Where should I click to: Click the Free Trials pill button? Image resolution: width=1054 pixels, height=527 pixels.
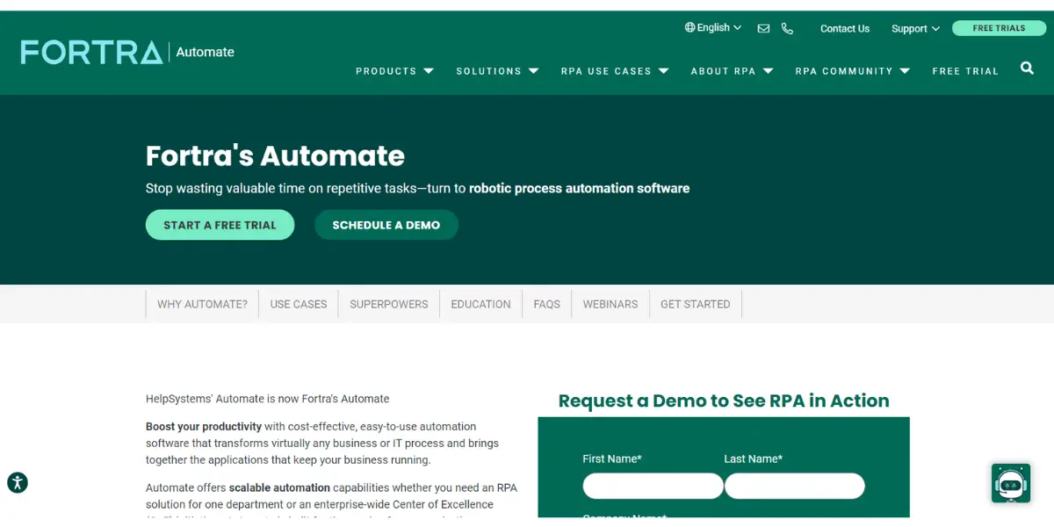[999, 28]
